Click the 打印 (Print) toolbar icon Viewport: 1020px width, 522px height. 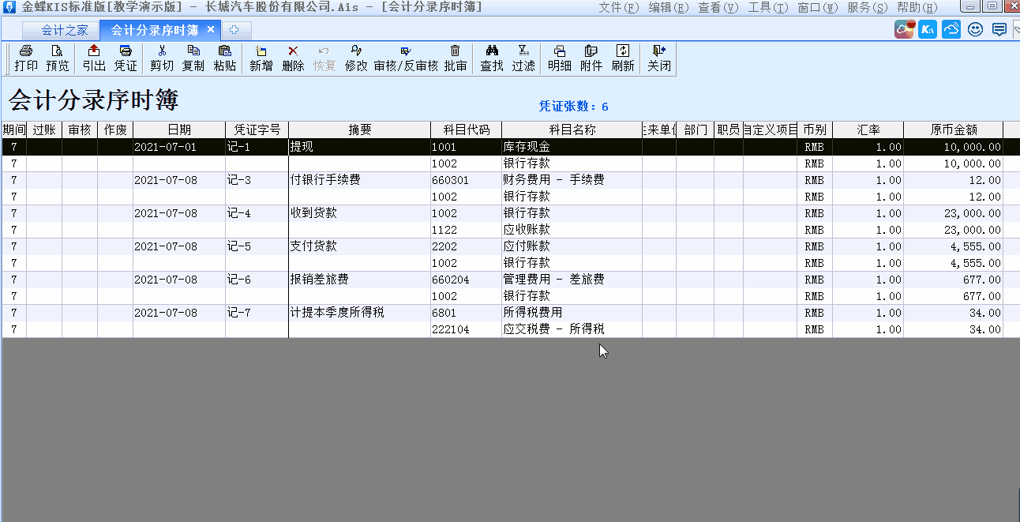click(x=25, y=58)
